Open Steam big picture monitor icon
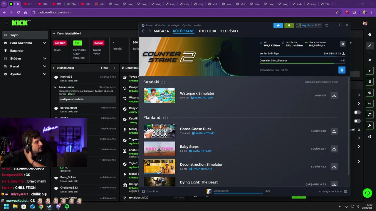This screenshot has height=211, width=376. point(327,25)
